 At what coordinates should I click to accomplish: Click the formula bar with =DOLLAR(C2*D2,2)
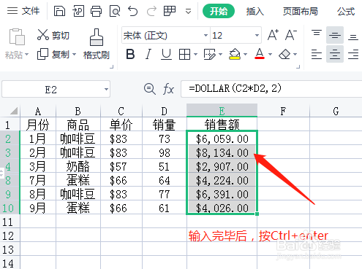point(271,89)
